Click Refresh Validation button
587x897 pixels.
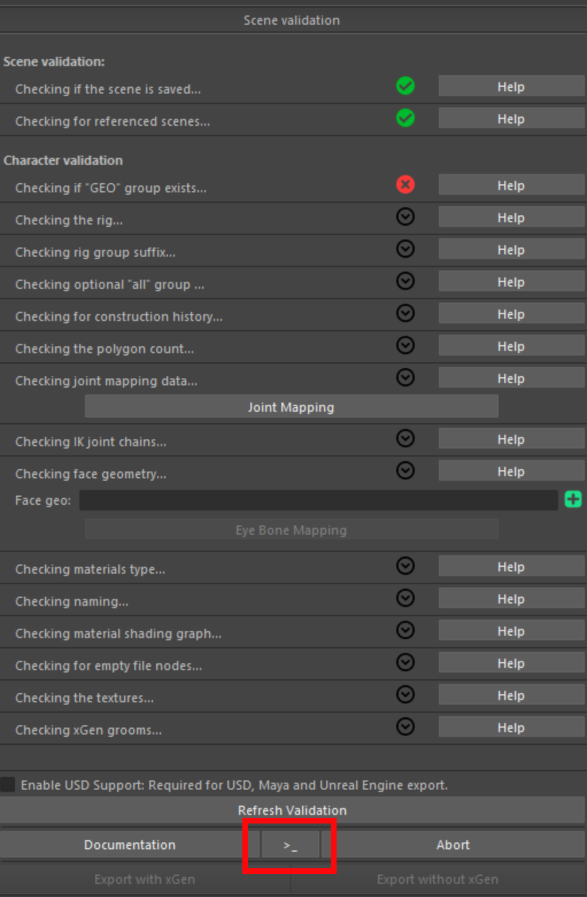pos(292,810)
